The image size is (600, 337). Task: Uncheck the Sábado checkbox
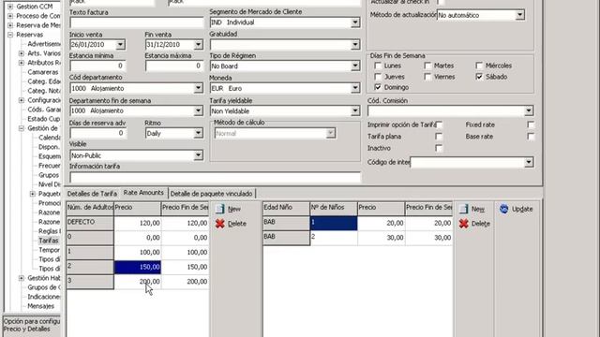pos(479,77)
